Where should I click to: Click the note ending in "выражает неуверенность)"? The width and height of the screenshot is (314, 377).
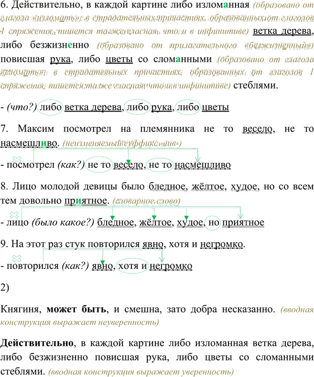(x=157, y=316)
